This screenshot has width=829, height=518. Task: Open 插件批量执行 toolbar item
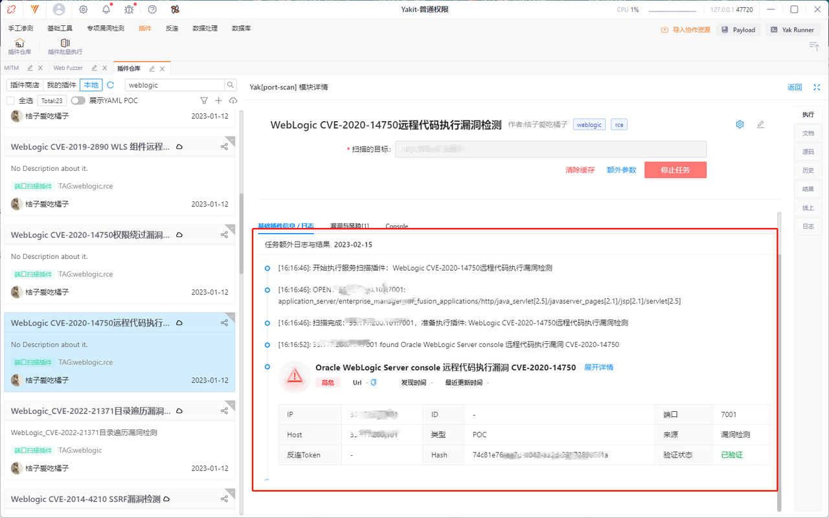point(65,47)
